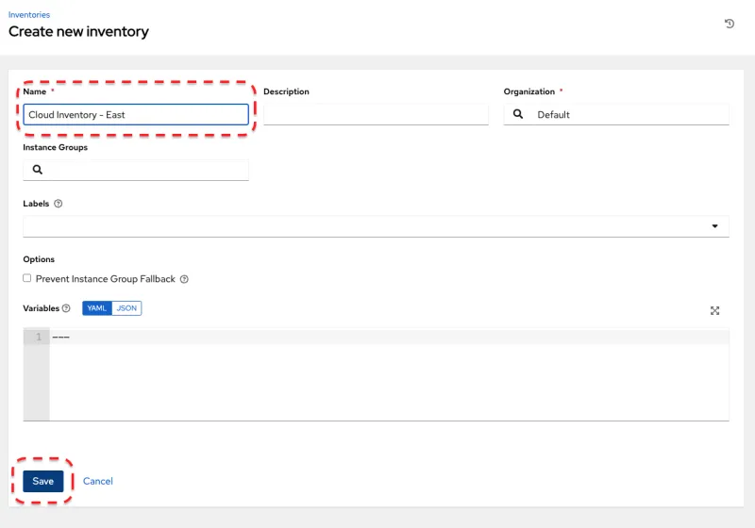Image resolution: width=755 pixels, height=528 pixels.
Task: Click the Organization search magnifier icon
Action: tap(517, 114)
